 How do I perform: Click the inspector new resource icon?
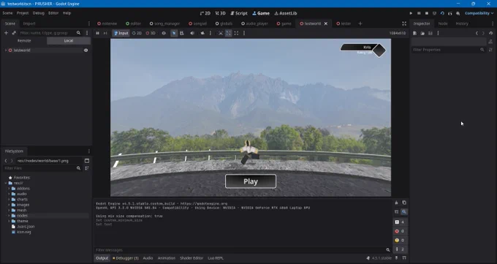point(414,33)
